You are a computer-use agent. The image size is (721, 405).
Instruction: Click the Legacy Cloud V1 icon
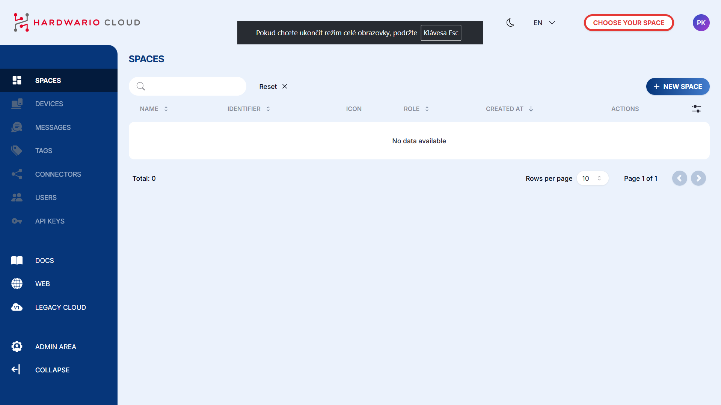(x=17, y=307)
